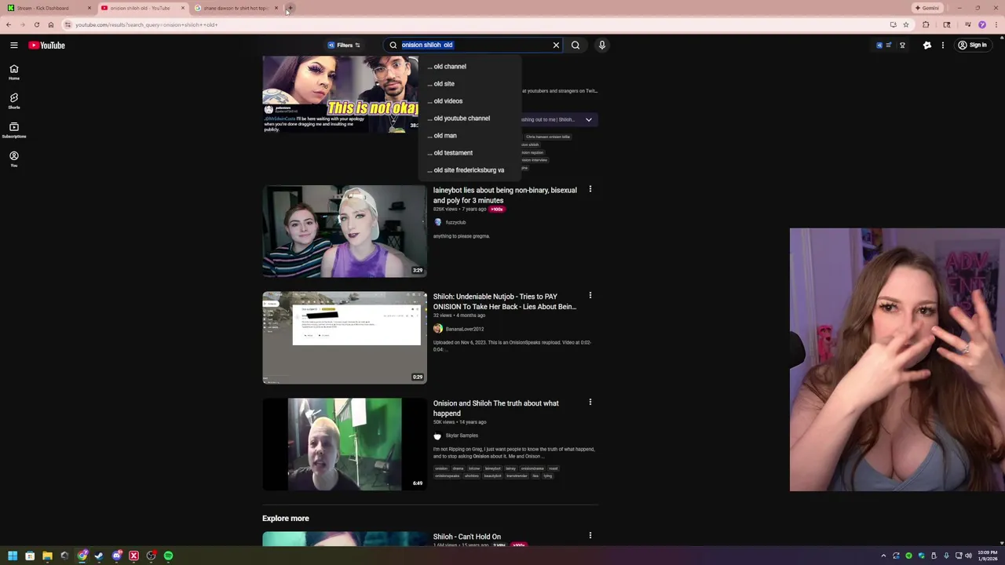This screenshot has height=565, width=1005.
Task: Open the "This is not okay" video thumbnail
Action: [341, 93]
